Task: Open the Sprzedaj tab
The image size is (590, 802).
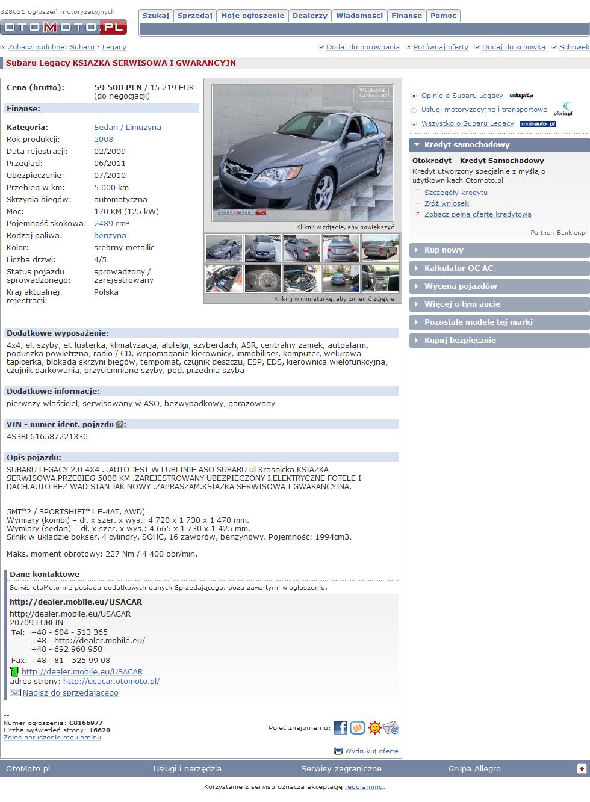Action: (195, 16)
